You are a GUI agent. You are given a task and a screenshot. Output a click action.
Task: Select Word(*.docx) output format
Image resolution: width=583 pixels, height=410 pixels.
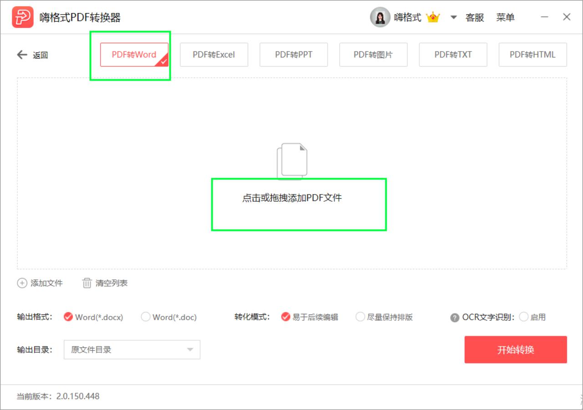pos(68,317)
